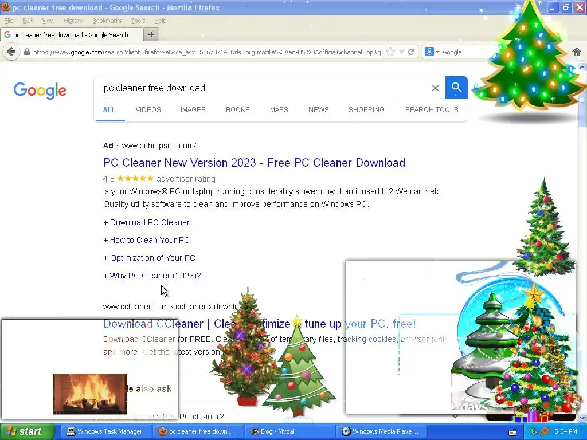Open the PC Cleaner New Version 2023 ad link

click(254, 163)
